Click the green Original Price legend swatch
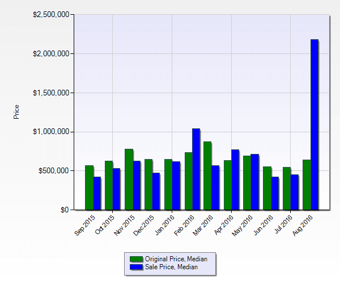The width and height of the screenshot is (340, 284). [137, 259]
